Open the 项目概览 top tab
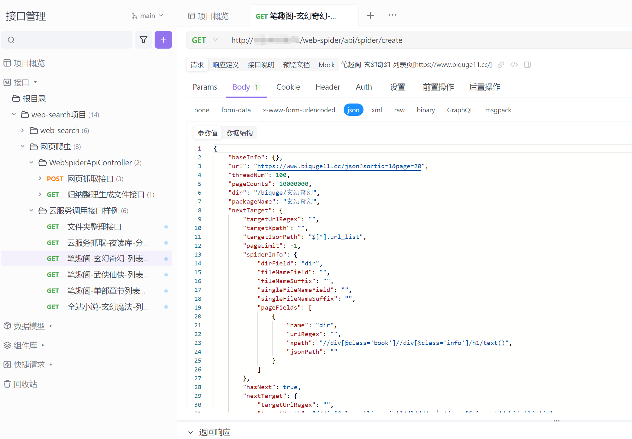This screenshot has width=632, height=439. (x=209, y=16)
